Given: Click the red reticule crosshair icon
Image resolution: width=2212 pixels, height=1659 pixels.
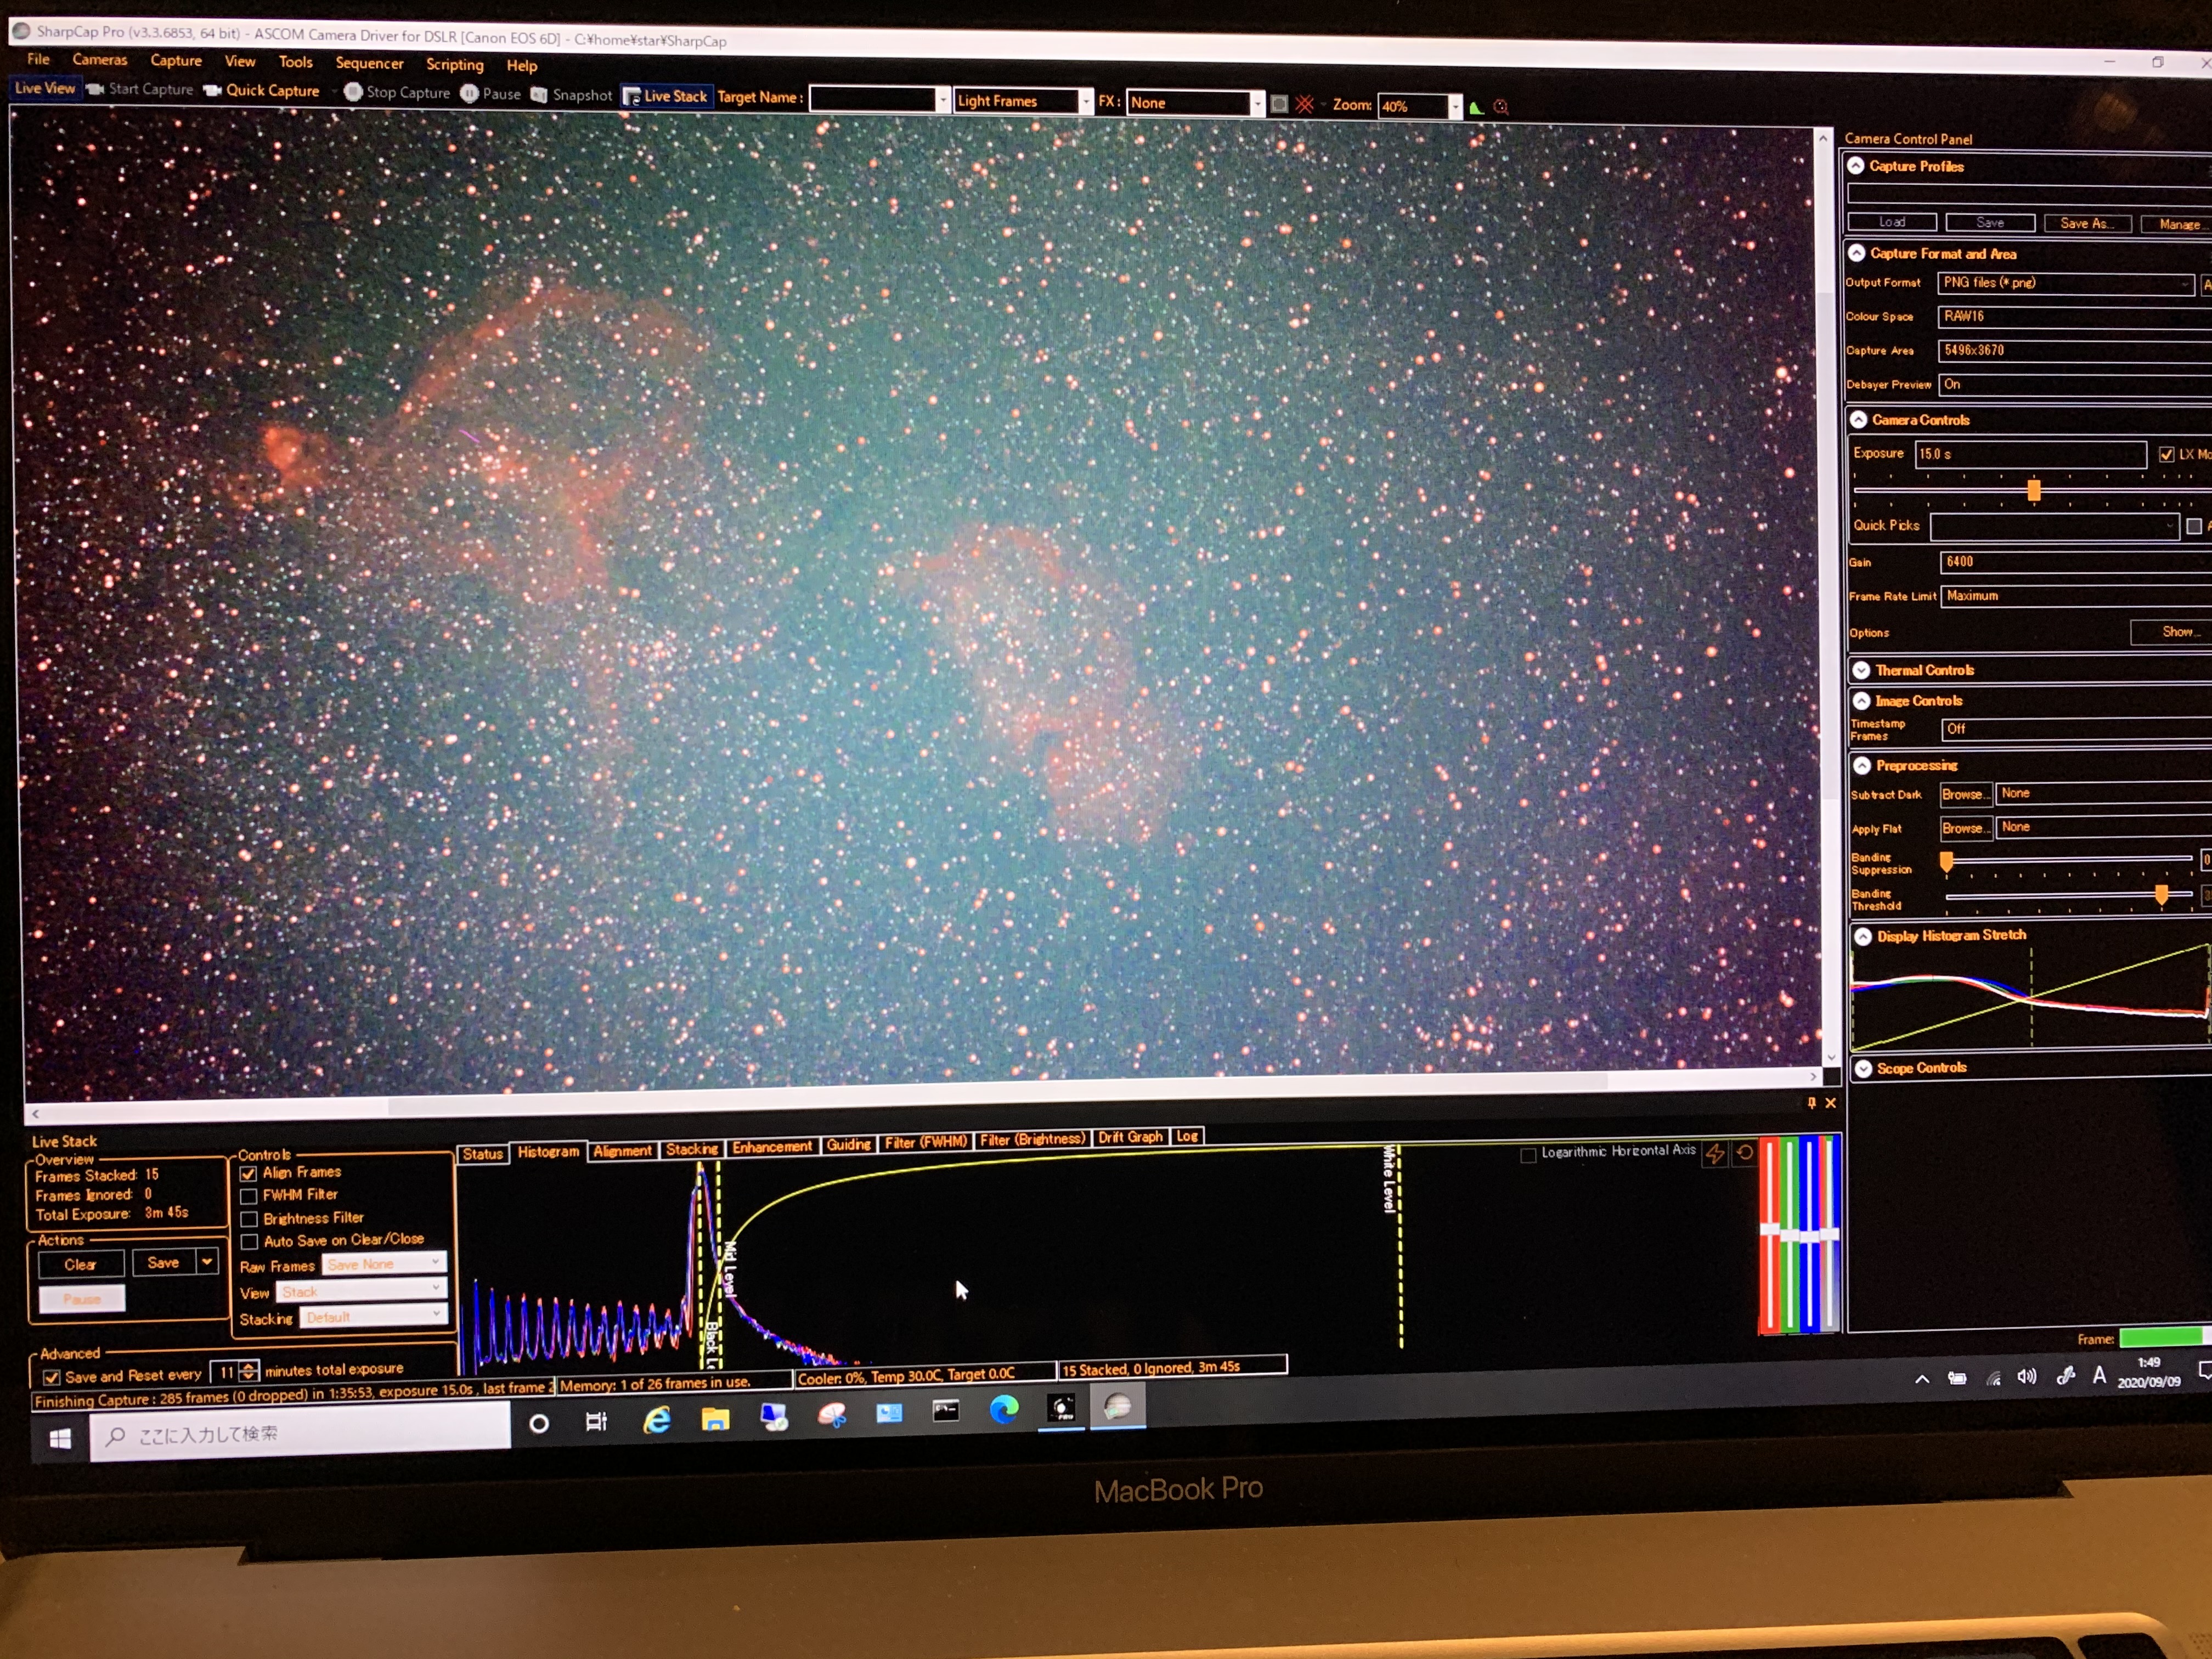Looking at the screenshot, I should 1304,104.
